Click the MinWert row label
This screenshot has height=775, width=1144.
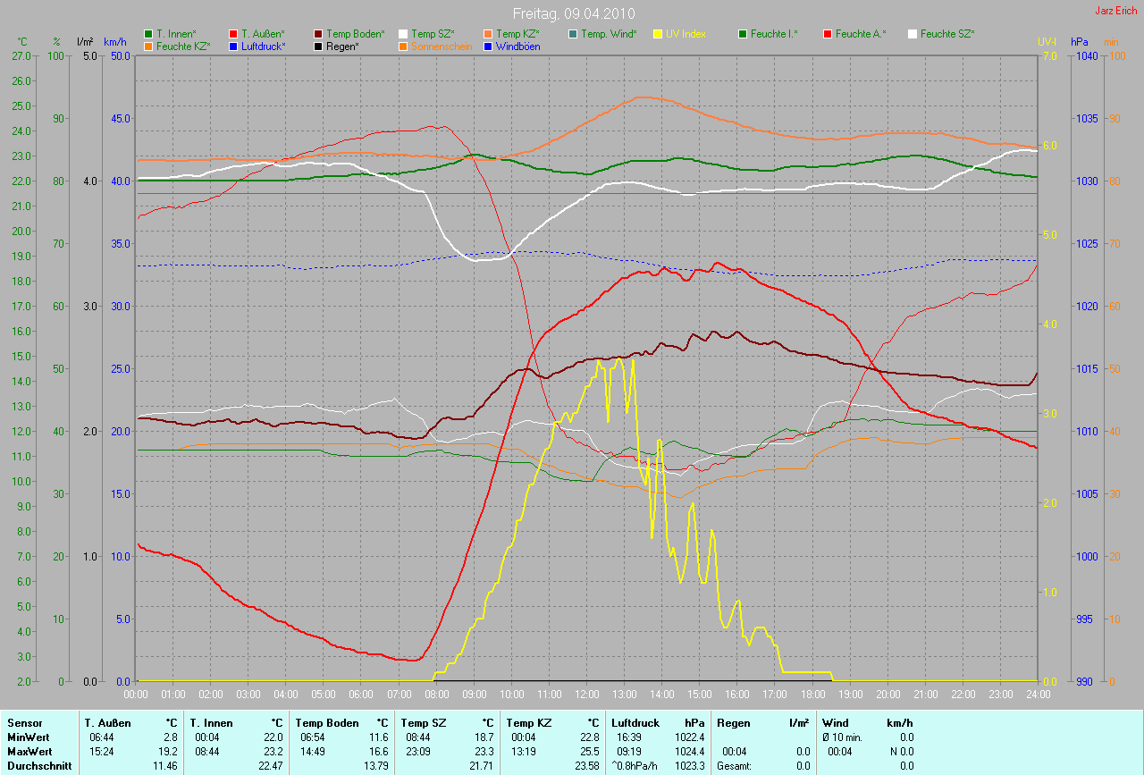[29, 737]
